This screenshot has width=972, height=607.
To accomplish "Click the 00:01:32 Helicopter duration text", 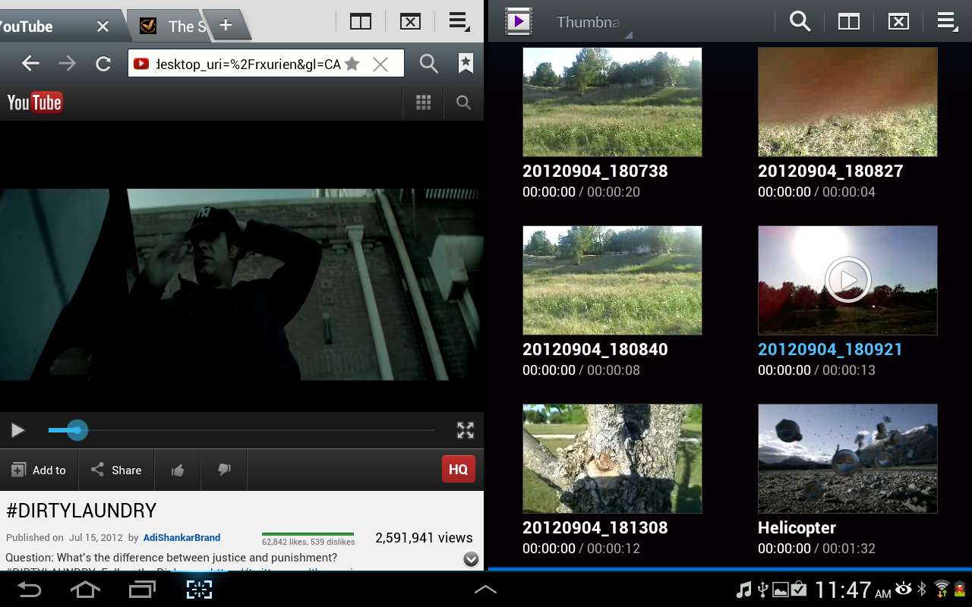I will pos(849,549).
